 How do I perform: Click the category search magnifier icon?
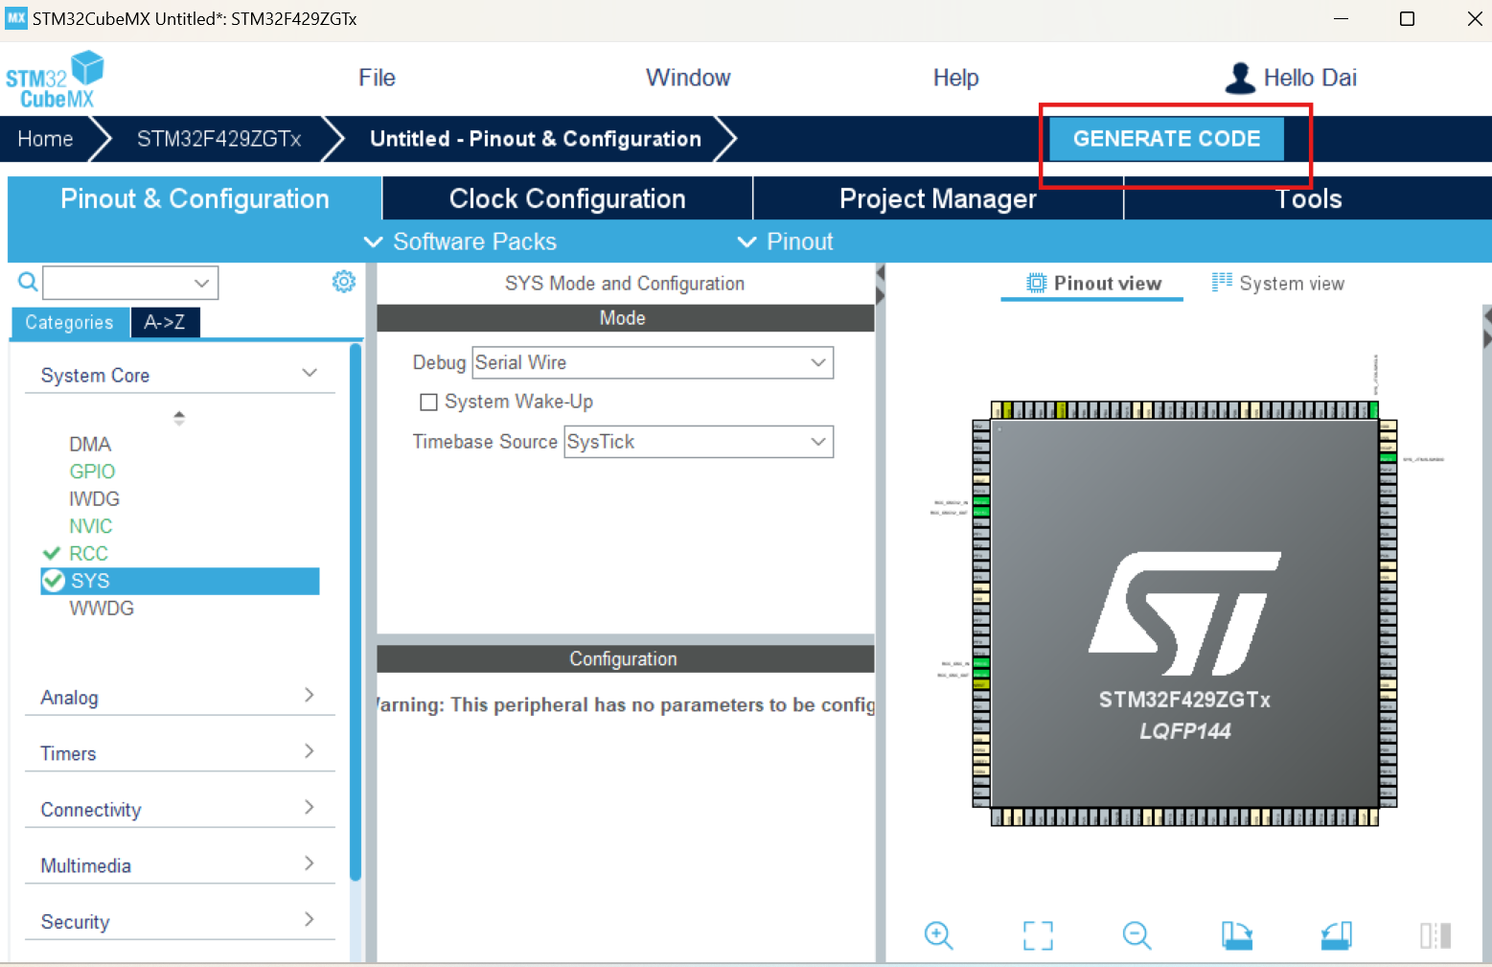(28, 282)
